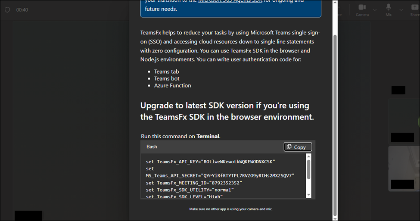Image resolution: width=420 pixels, height=221 pixels.
Task: Click the Copy button for code
Action: pos(297,147)
